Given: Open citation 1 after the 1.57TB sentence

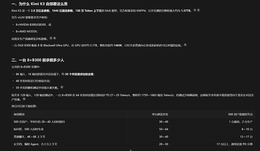Looking at the screenshot, I should [195, 10].
